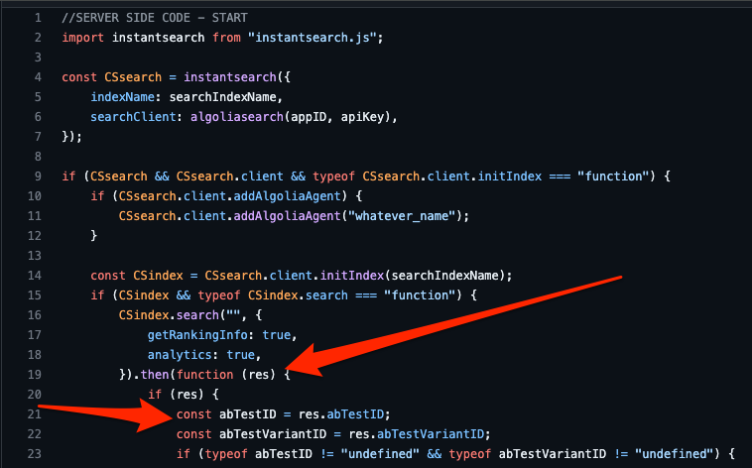Click line number 17 in the gutter
The height and width of the screenshot is (468, 752).
coord(35,335)
